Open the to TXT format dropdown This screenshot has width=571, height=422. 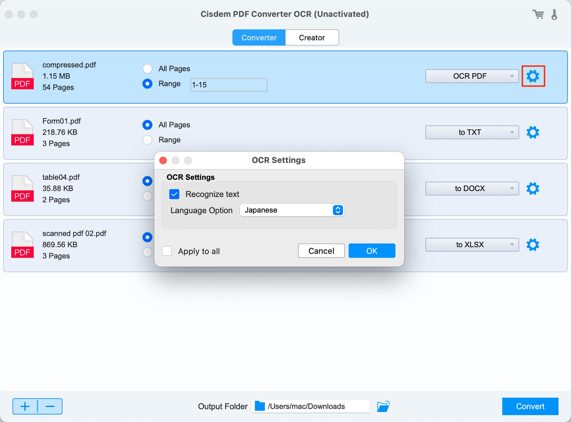click(472, 132)
